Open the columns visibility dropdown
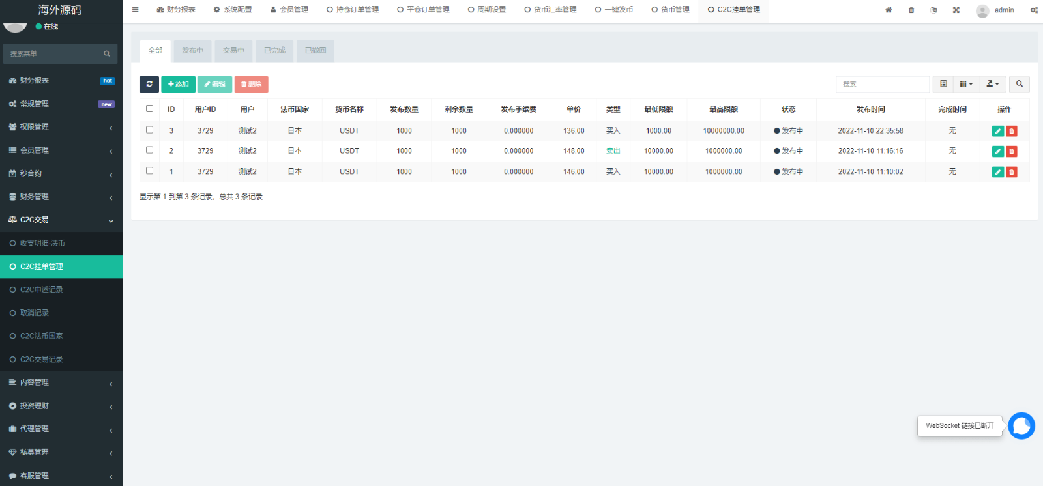The width and height of the screenshot is (1043, 486). [x=966, y=84]
